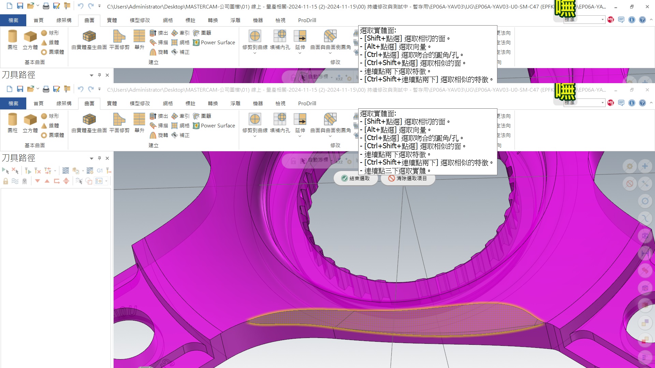Toggle the selection bar padlock above the viewport
This screenshot has width=655, height=368.
click(x=293, y=161)
